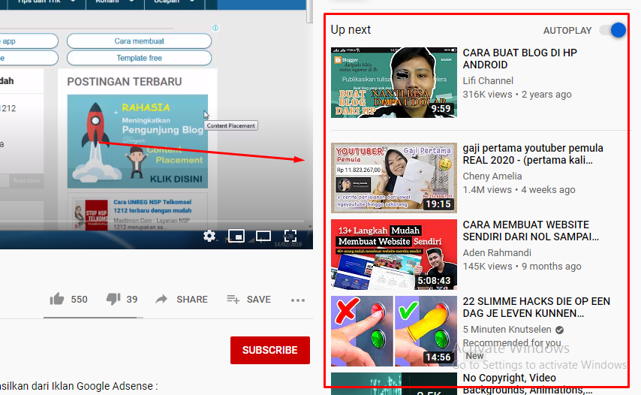Image resolution: width=641 pixels, height=395 pixels.
Task: Click the 5:08:43 duration badge
Action: coord(434,281)
